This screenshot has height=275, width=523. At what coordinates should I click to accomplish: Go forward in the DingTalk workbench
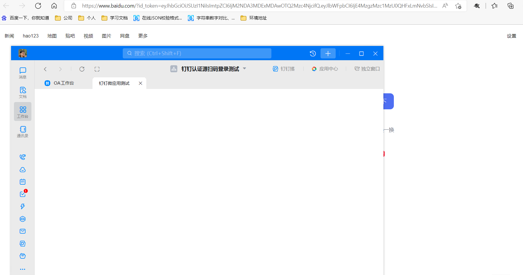[60, 69]
